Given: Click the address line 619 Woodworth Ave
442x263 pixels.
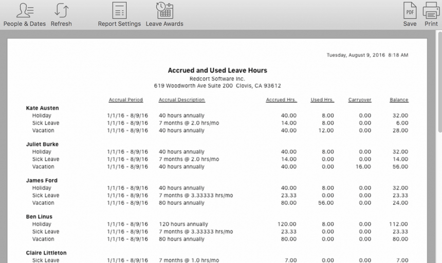Looking at the screenshot, I should click(x=217, y=86).
